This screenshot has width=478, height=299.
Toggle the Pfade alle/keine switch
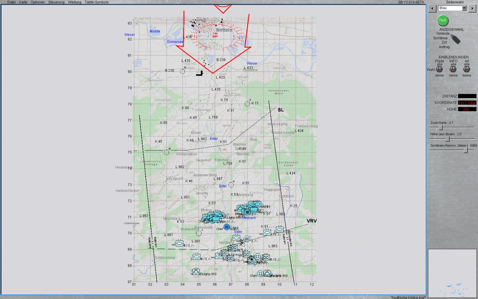[x=439, y=69]
